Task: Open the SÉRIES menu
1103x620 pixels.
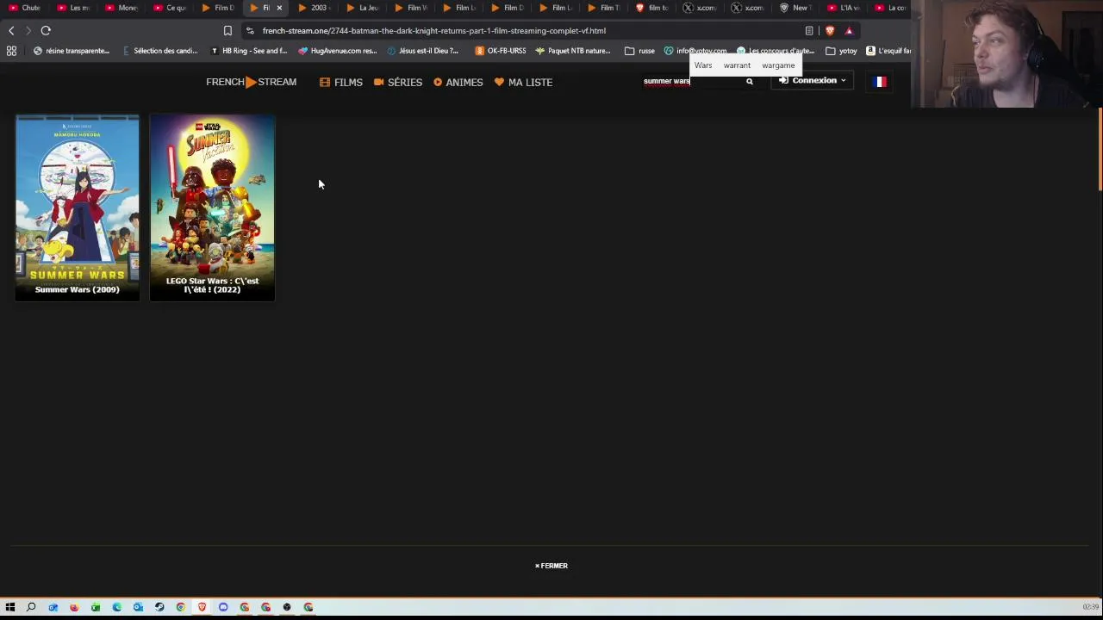Action: pos(398,82)
